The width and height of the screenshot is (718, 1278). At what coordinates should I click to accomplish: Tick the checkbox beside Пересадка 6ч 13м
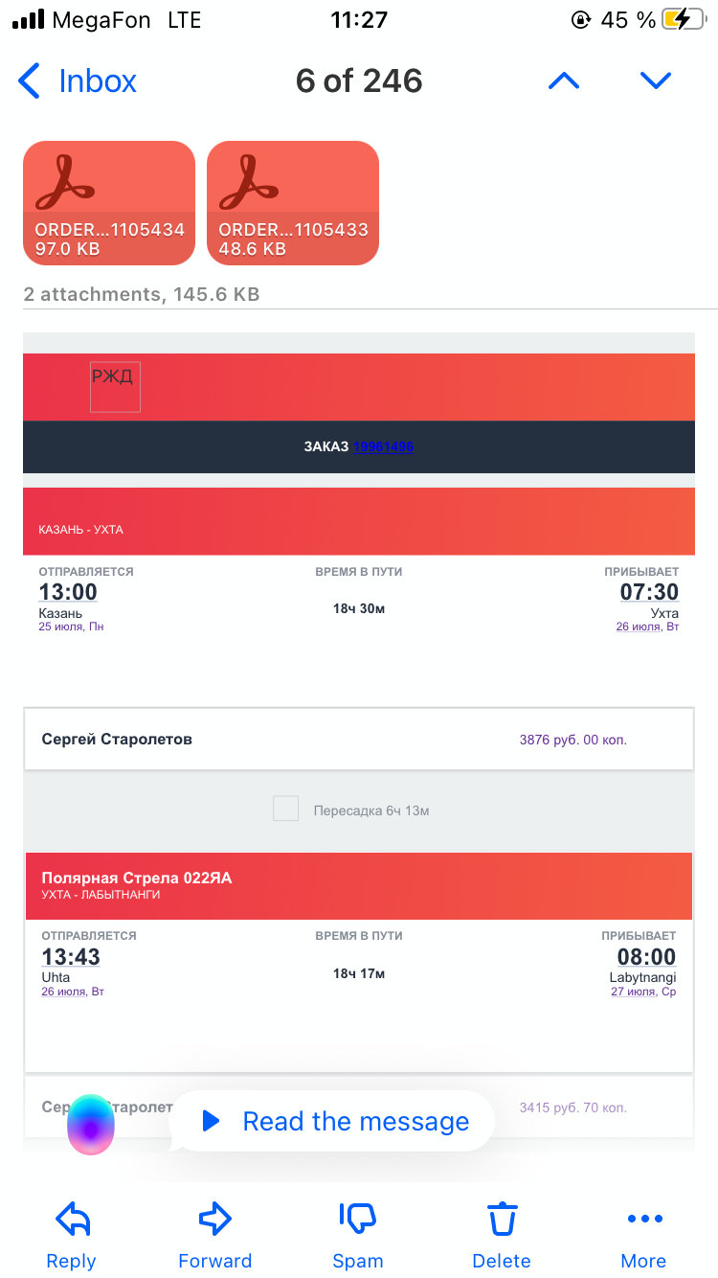pos(285,809)
